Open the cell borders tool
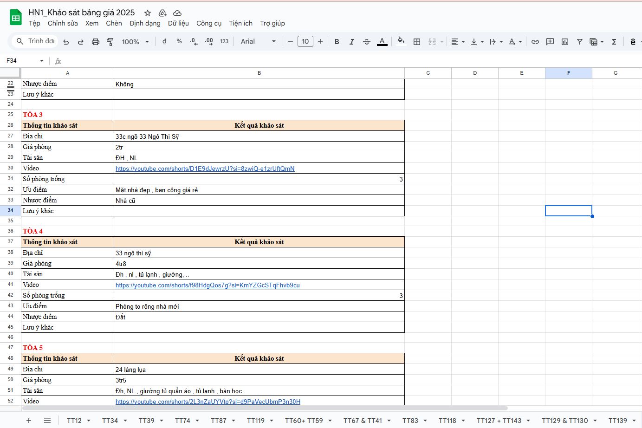The width and height of the screenshot is (642, 428). click(417, 42)
